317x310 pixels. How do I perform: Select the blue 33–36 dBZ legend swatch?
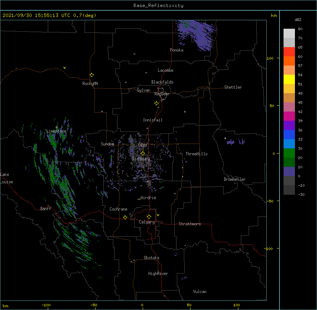[289, 134]
